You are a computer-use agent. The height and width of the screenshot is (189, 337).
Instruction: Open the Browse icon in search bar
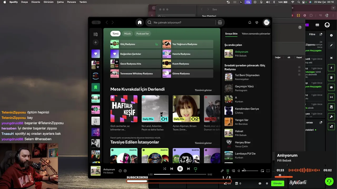pos(220,22)
